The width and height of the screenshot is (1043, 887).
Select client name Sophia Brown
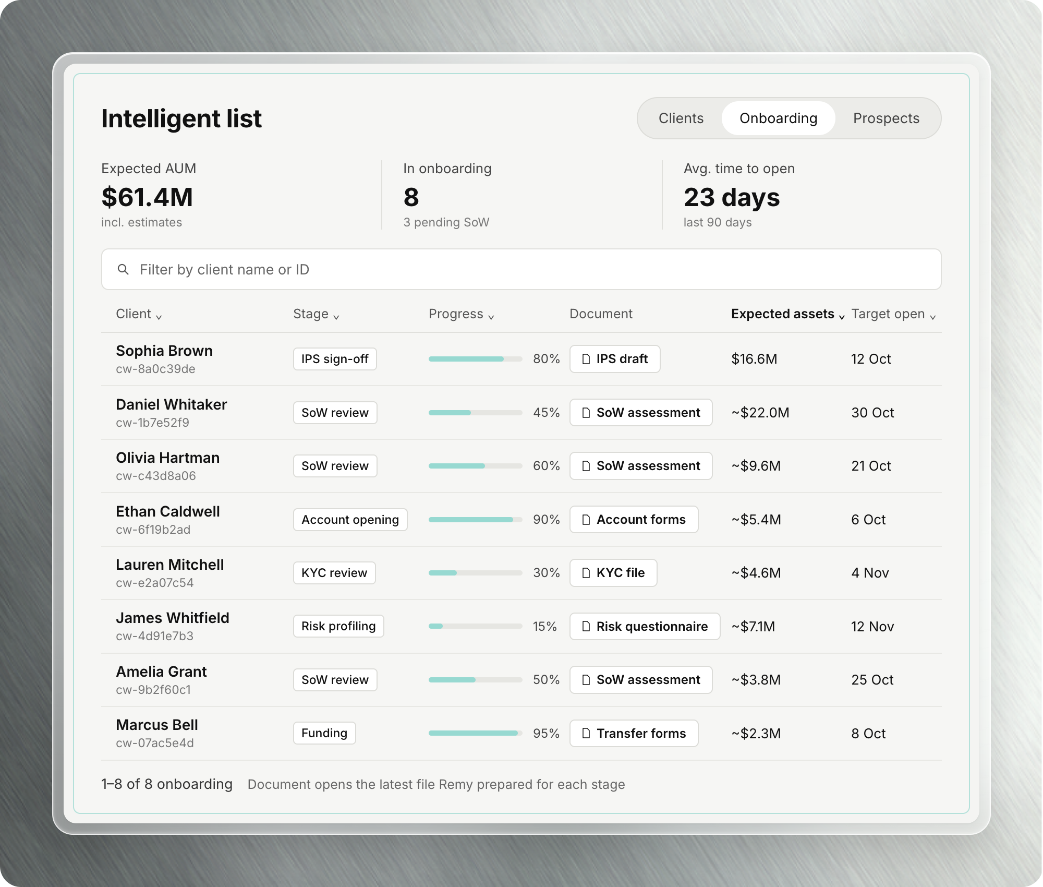(164, 351)
